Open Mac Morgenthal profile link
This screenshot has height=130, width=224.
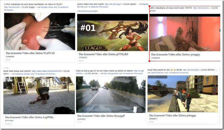pyautogui.click(x=111, y=73)
